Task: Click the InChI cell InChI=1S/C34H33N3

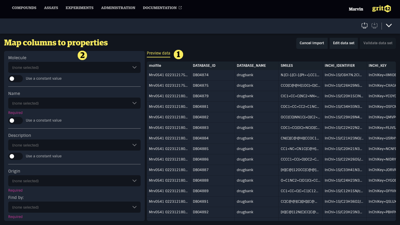Action: [344, 107]
